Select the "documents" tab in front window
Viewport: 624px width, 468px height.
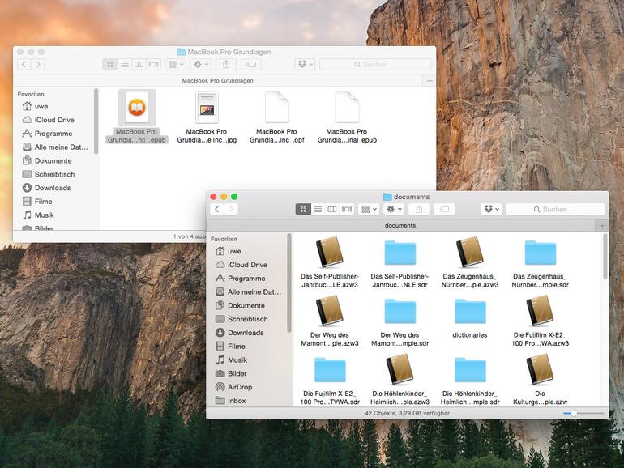coord(400,225)
